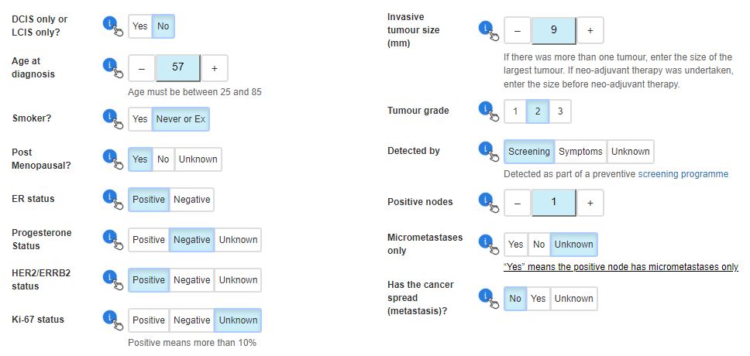
Task: Show info tooltip for ER status
Action: pyautogui.click(x=113, y=199)
